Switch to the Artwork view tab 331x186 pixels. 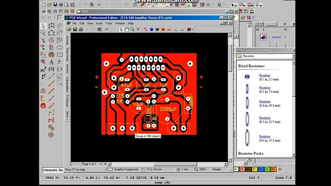[x=67, y=69]
